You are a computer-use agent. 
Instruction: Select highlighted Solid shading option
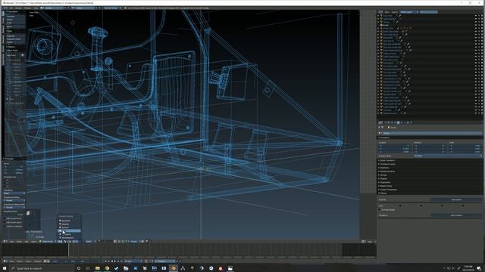(x=70, y=230)
